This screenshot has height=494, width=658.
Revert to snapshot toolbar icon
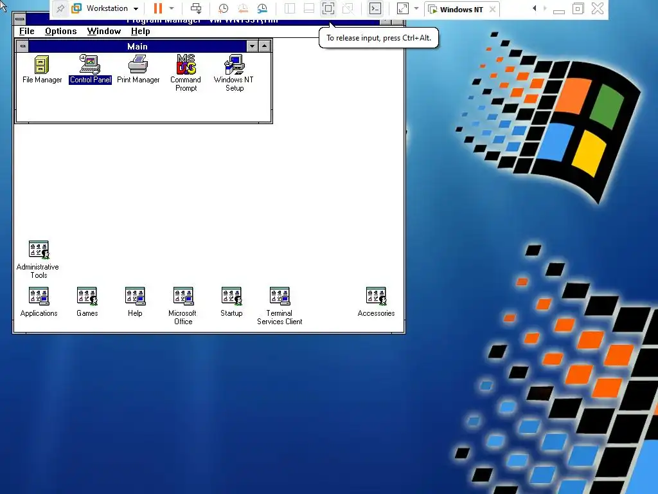tap(242, 8)
